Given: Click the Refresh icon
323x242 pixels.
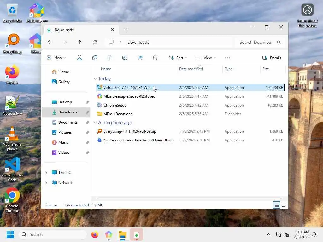Looking at the screenshot, I should (95, 42).
